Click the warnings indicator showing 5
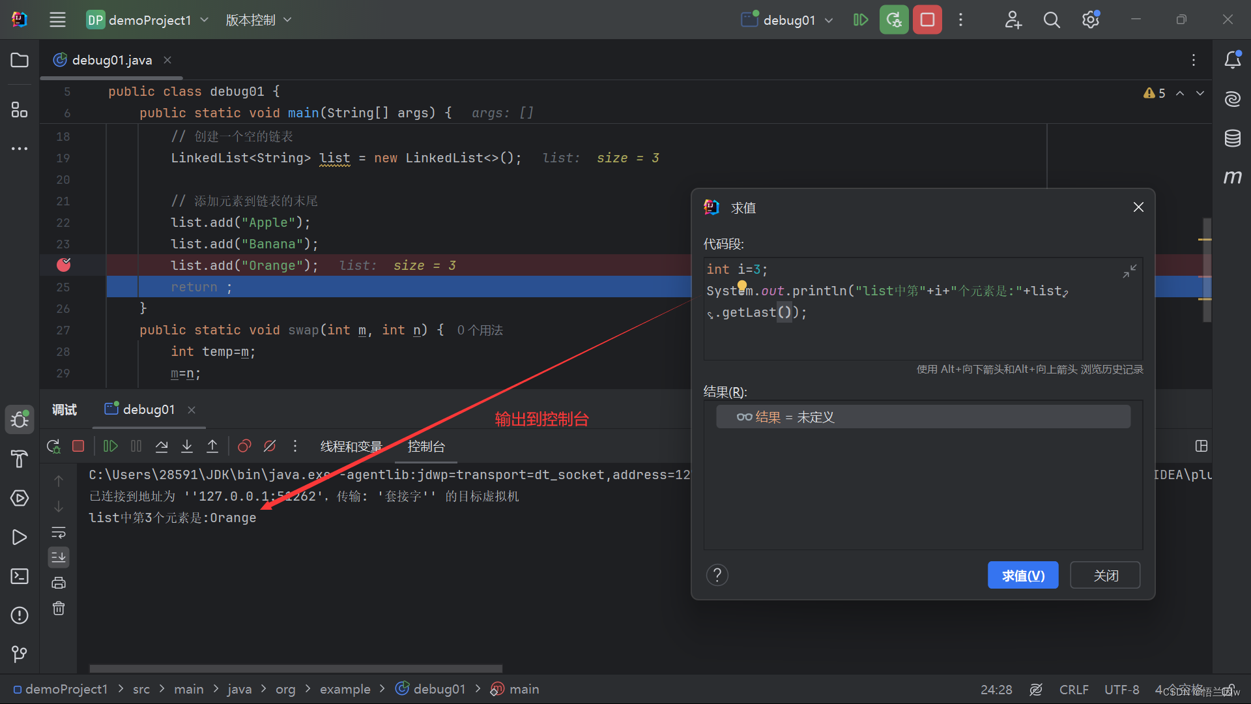1251x704 pixels. (1155, 93)
